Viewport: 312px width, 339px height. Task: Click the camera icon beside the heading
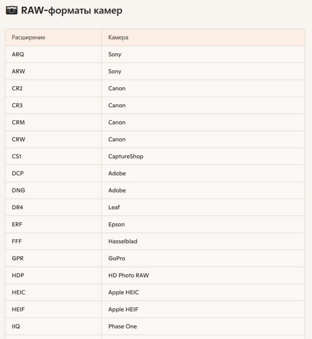[x=11, y=10]
